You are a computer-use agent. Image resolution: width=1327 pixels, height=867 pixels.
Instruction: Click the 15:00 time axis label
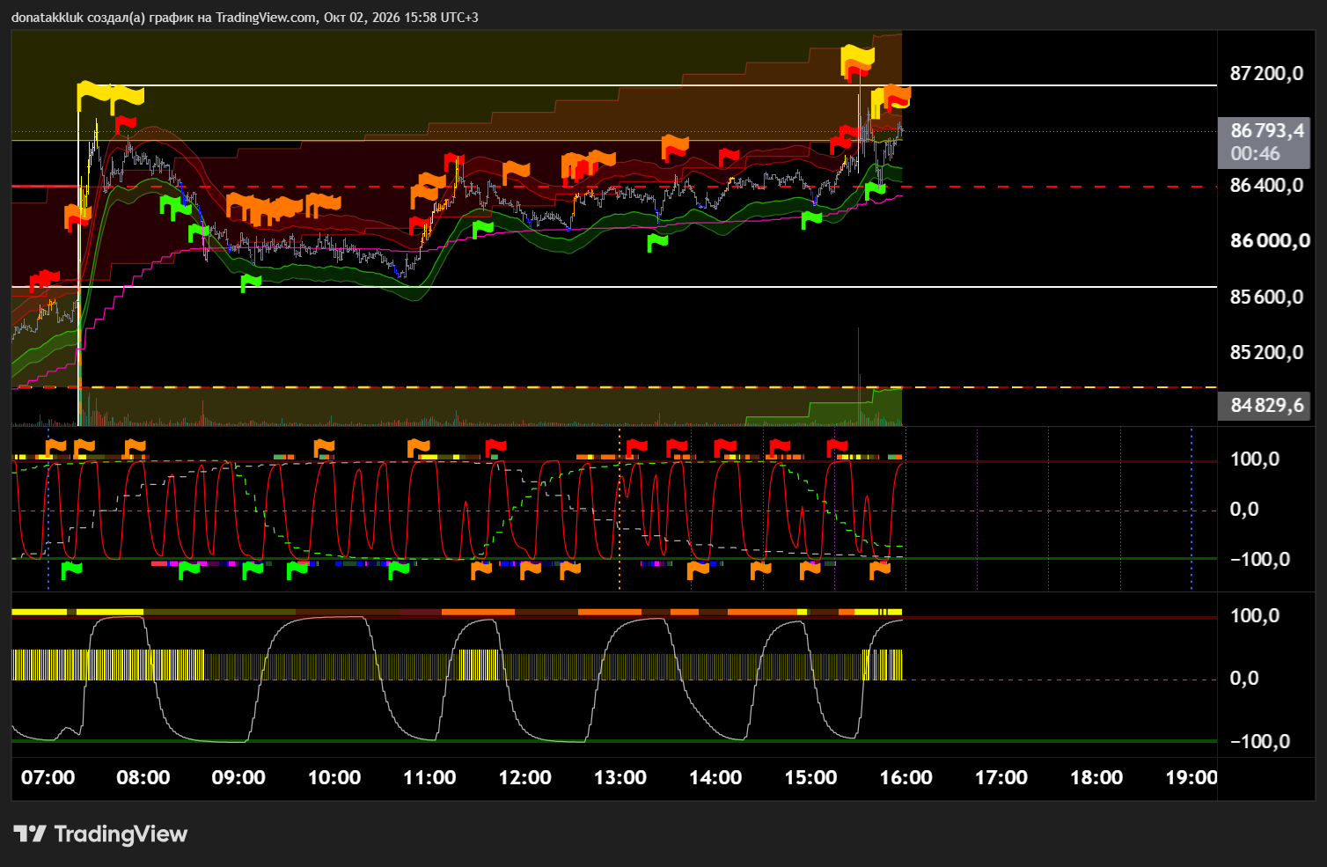tap(810, 778)
